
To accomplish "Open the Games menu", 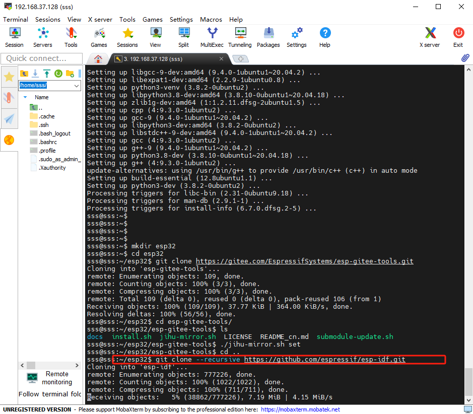I will [152, 19].
